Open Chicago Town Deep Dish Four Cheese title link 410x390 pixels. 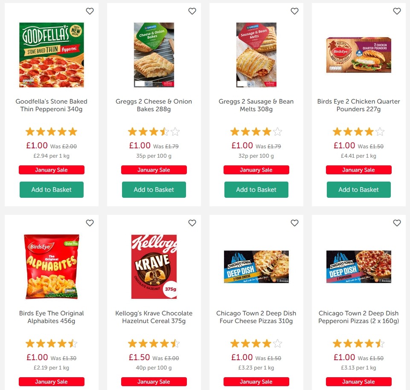pyautogui.click(x=256, y=317)
